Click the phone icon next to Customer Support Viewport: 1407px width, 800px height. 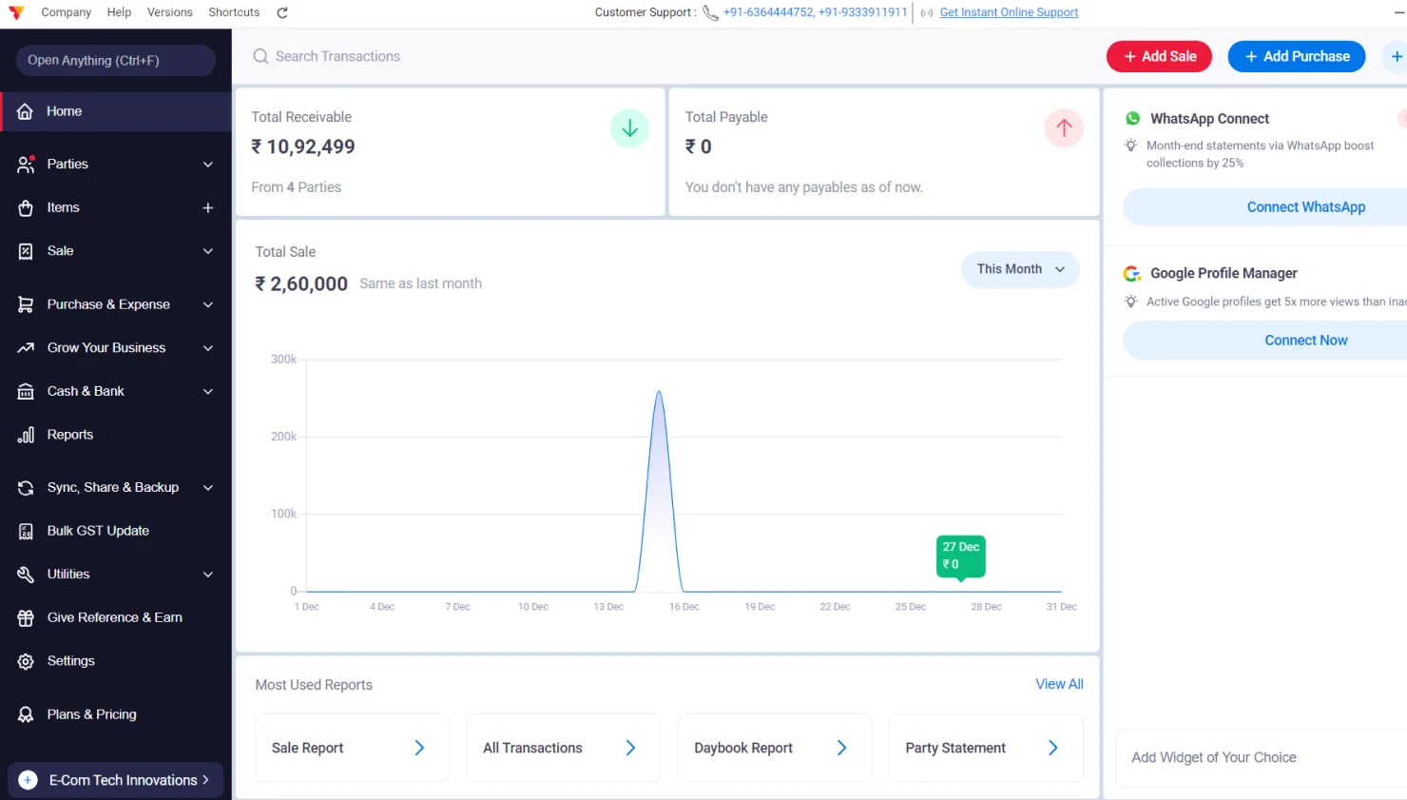[x=710, y=12]
